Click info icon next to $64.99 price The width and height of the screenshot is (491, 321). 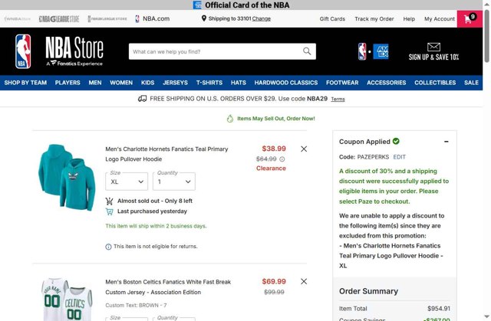click(x=282, y=159)
